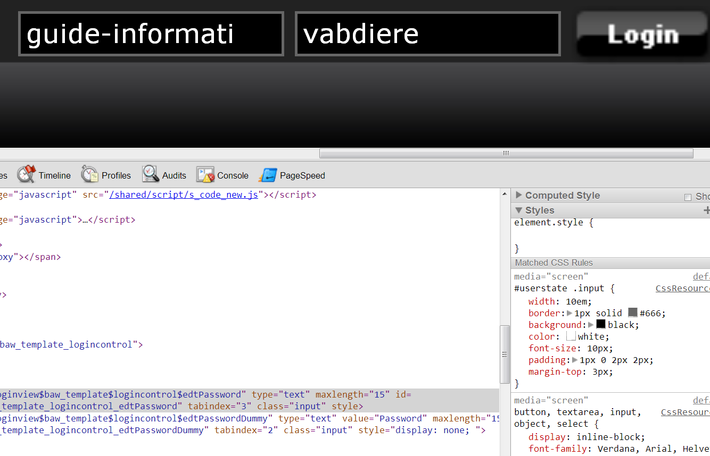Click the black background color swatch
Viewport: 710px width, 456px height.
[601, 324]
